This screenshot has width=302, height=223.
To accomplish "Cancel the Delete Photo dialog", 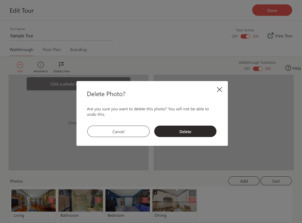I will coord(118,131).
